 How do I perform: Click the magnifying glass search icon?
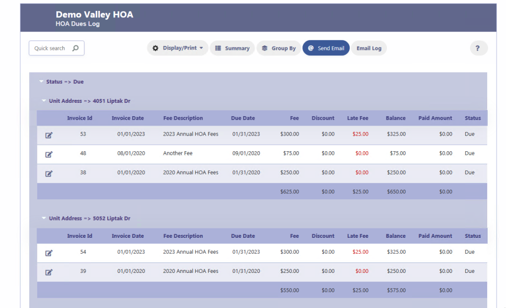(x=75, y=48)
